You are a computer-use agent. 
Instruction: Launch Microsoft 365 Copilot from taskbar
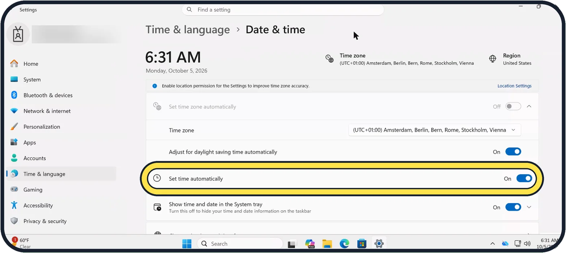coord(310,243)
